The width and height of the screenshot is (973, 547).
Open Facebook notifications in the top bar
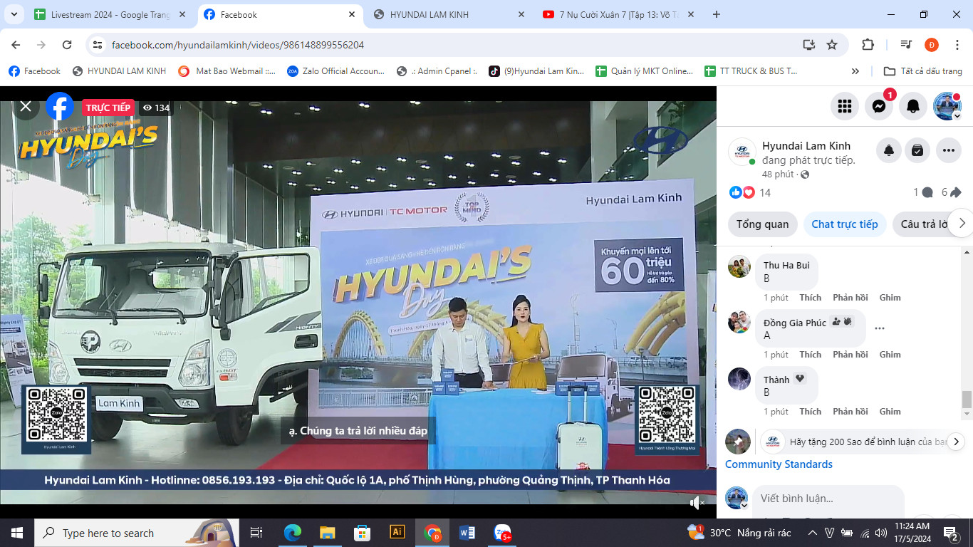(913, 106)
